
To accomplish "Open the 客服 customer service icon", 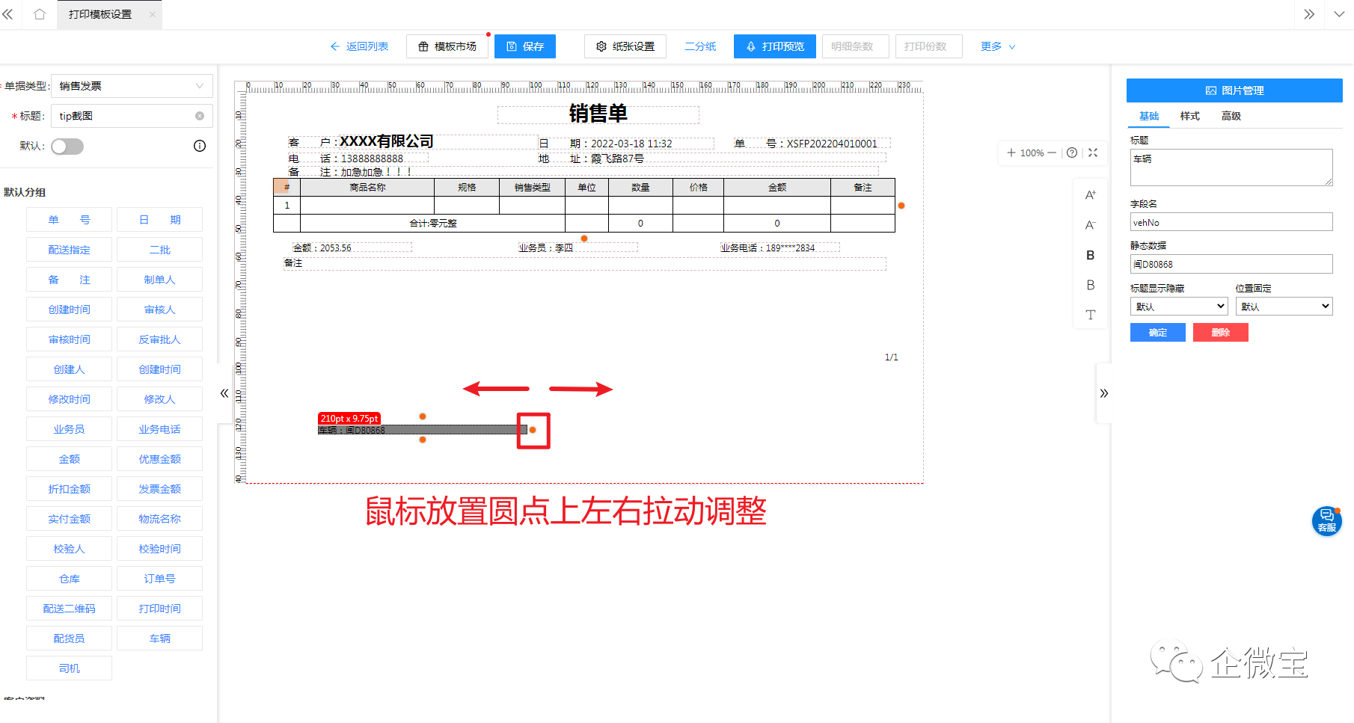I will pyautogui.click(x=1326, y=520).
